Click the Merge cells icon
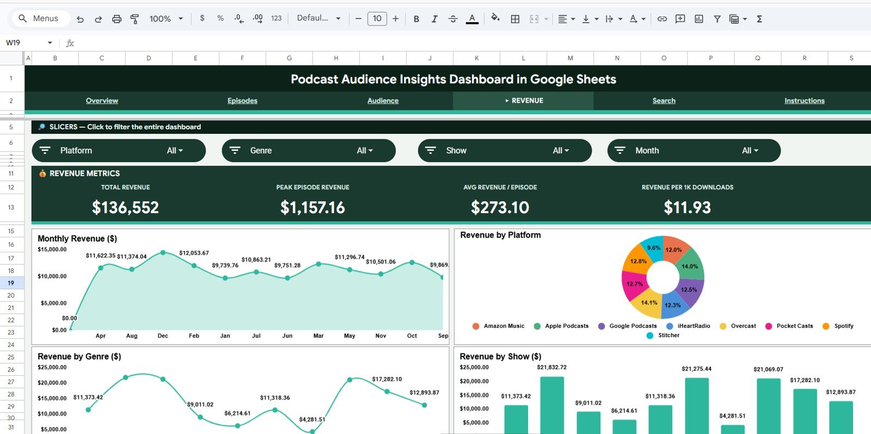This screenshot has height=434, width=871. coord(534,18)
